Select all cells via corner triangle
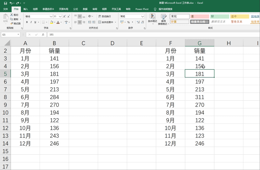260x170 pixels. (7, 43)
